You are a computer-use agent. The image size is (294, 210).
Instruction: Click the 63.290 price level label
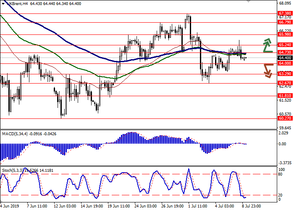285,73
